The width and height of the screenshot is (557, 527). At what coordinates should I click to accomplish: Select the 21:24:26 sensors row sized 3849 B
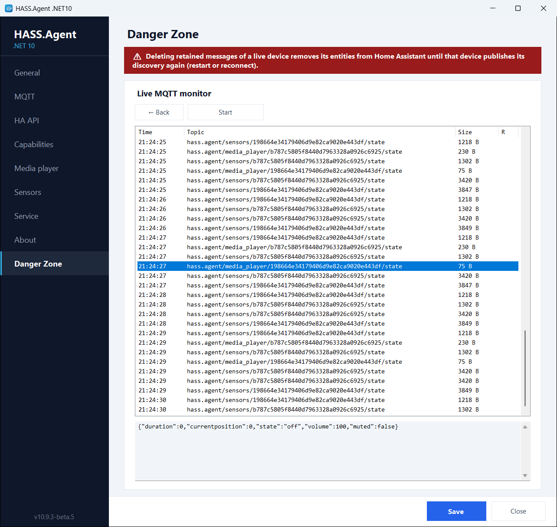coord(328,228)
